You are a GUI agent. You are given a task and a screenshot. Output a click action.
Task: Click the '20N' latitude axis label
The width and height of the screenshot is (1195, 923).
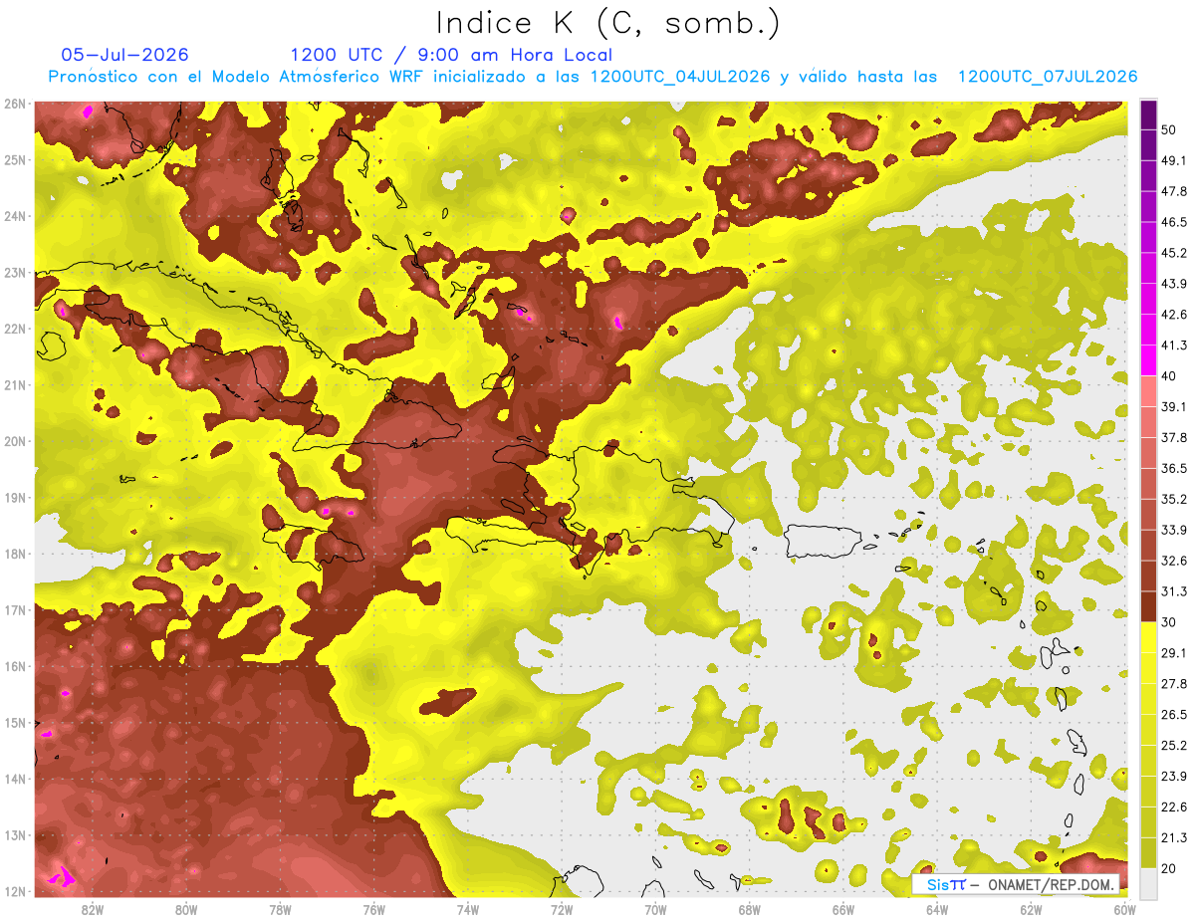(15, 441)
